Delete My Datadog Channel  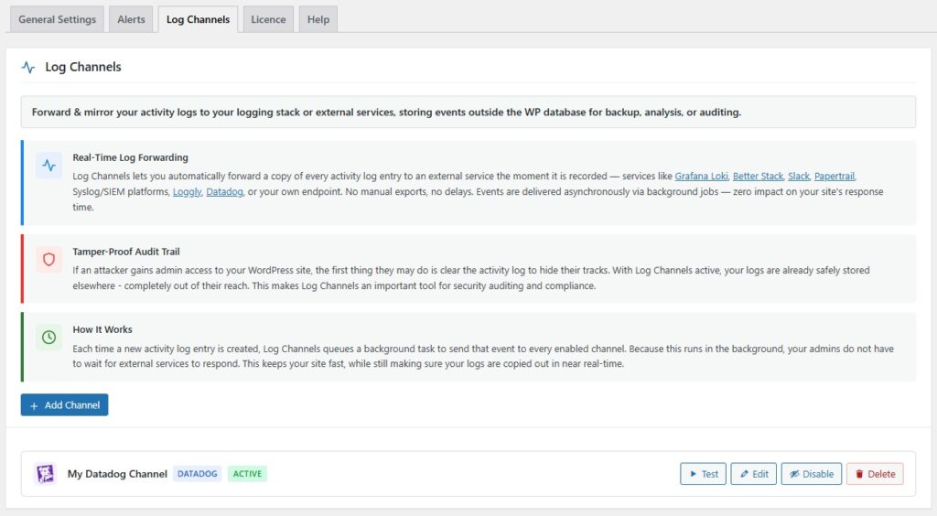(x=875, y=474)
